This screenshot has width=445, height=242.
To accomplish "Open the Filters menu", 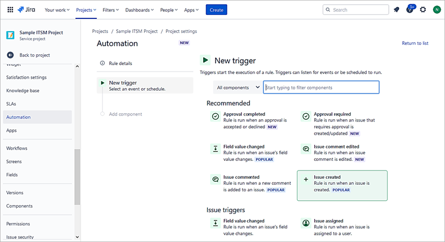I will point(110,10).
